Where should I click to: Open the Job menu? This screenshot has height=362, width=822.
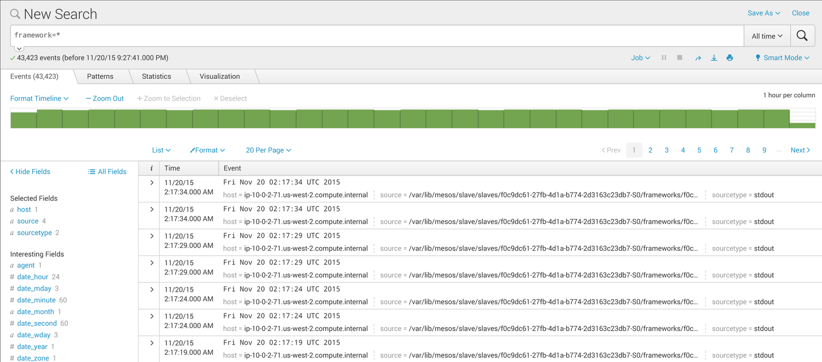(641, 58)
